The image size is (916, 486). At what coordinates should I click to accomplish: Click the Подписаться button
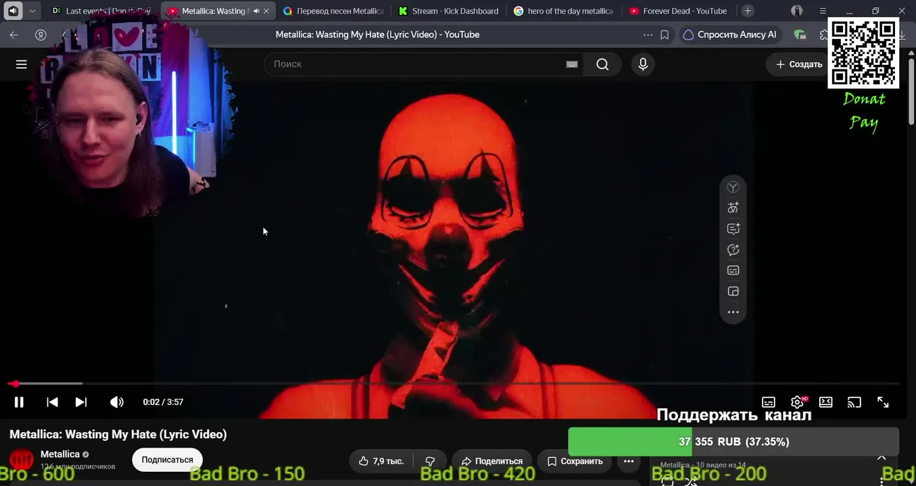(x=167, y=460)
